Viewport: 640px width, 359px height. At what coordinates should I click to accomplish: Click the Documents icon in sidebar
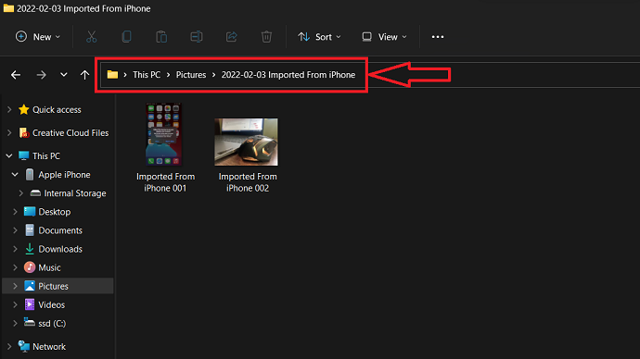30,230
